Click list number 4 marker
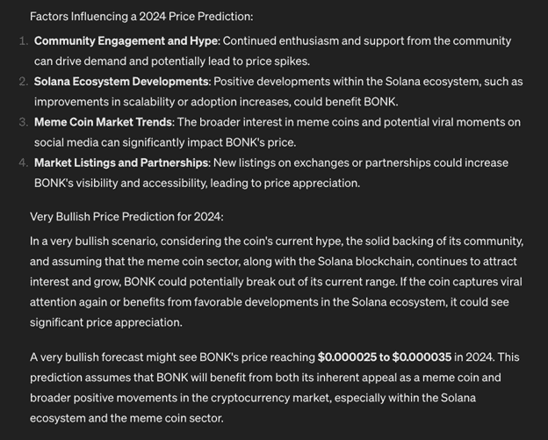This screenshot has height=440, width=548. pos(24,162)
